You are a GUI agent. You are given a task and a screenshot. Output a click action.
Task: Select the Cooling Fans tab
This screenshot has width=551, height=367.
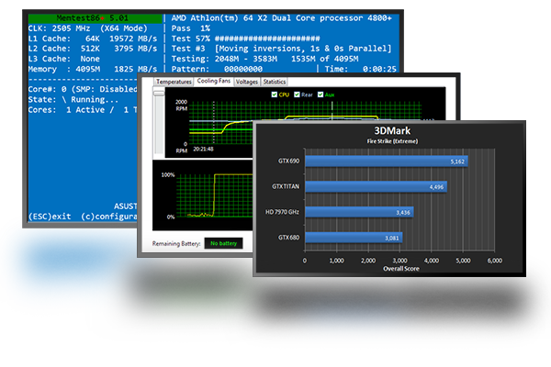click(x=214, y=81)
